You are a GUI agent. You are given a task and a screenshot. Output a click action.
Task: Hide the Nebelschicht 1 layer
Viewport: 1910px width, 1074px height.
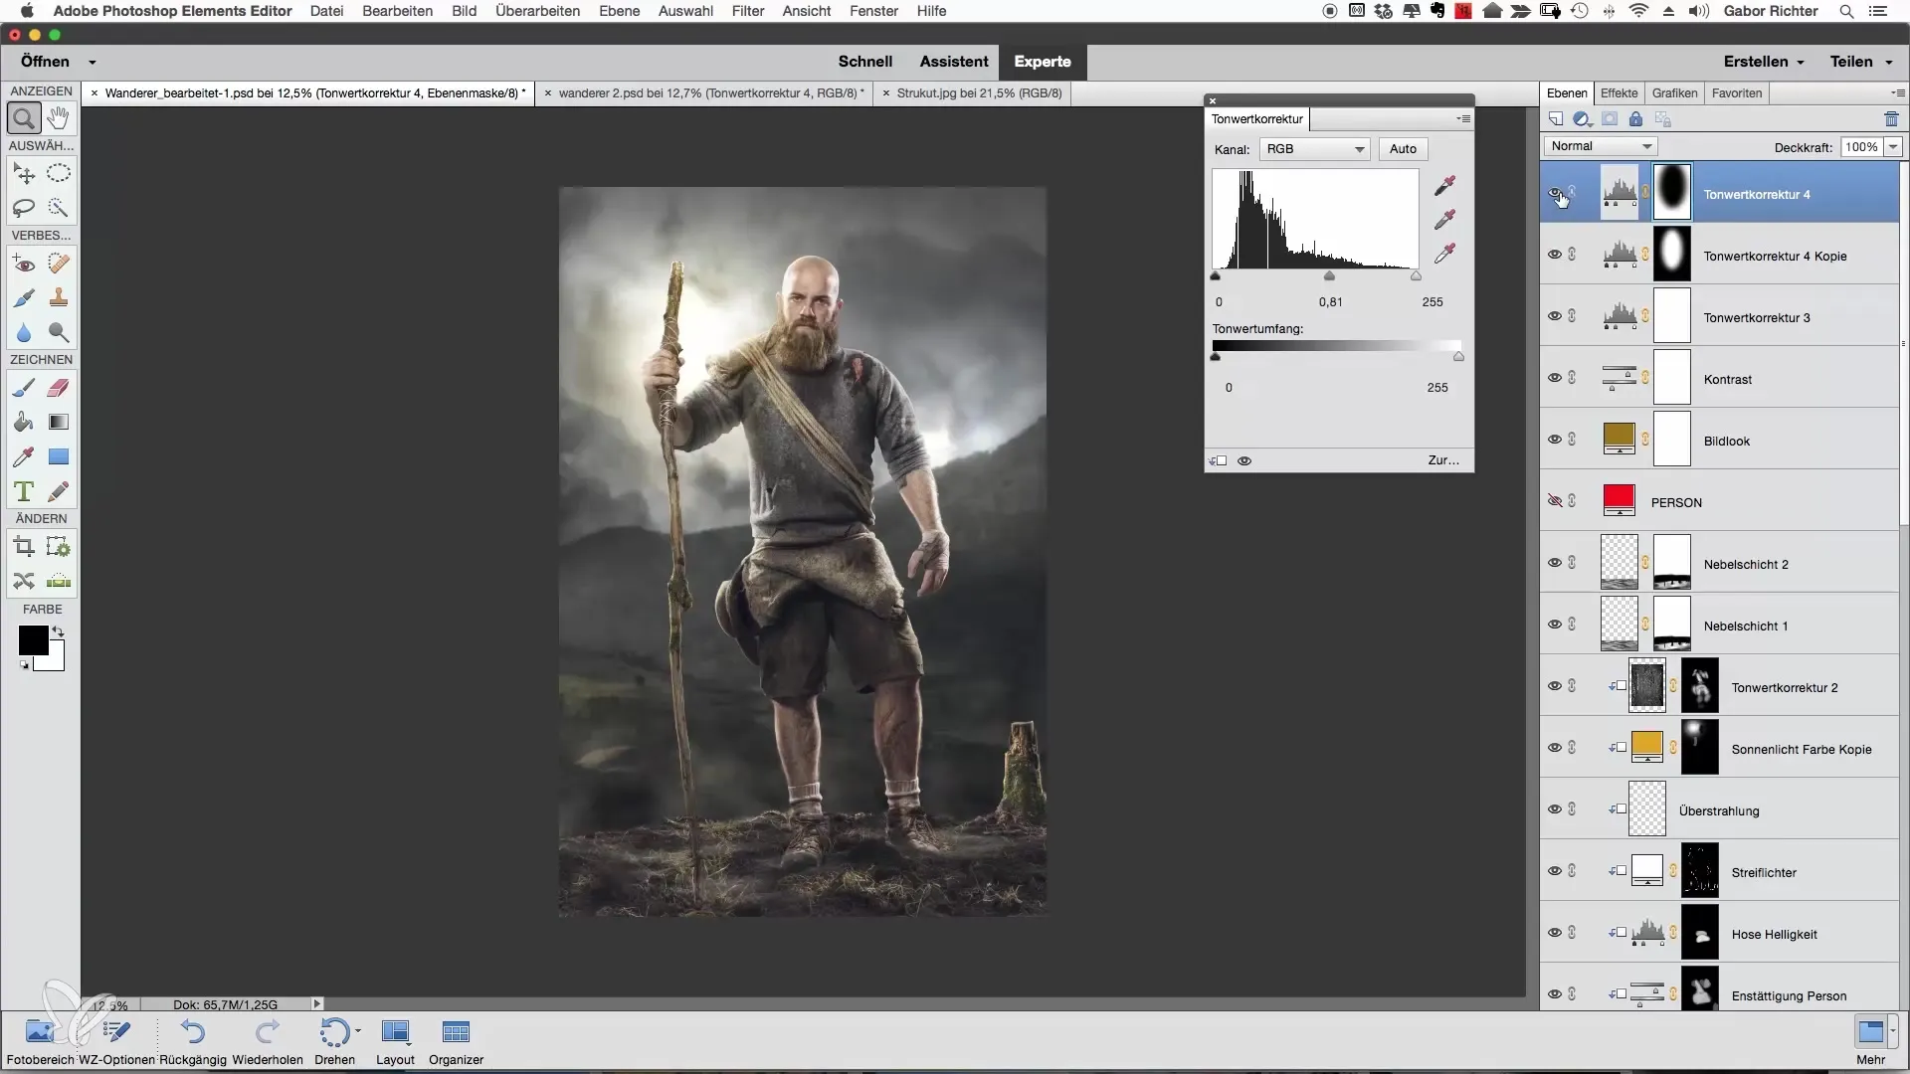(x=1555, y=625)
